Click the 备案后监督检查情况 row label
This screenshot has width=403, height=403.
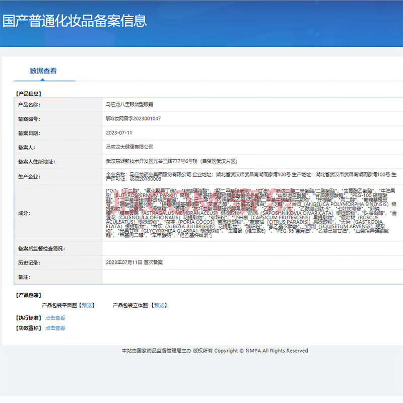tap(41, 249)
